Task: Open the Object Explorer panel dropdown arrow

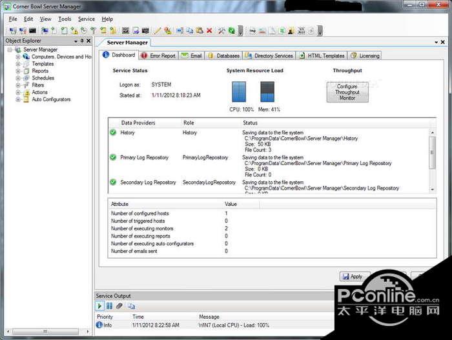Action: click(76, 41)
